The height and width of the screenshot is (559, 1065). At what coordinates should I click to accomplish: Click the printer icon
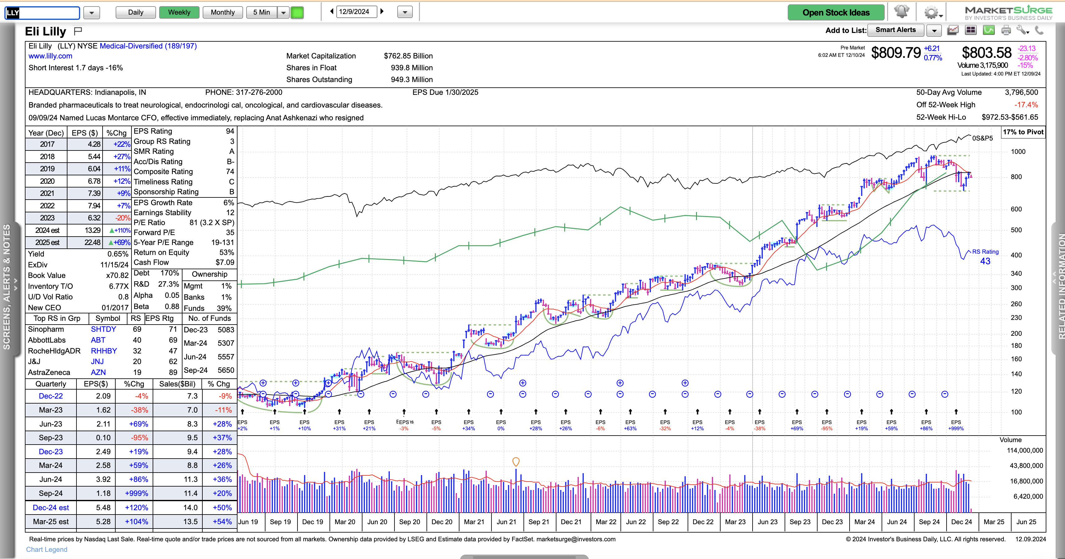pyautogui.click(x=1006, y=30)
